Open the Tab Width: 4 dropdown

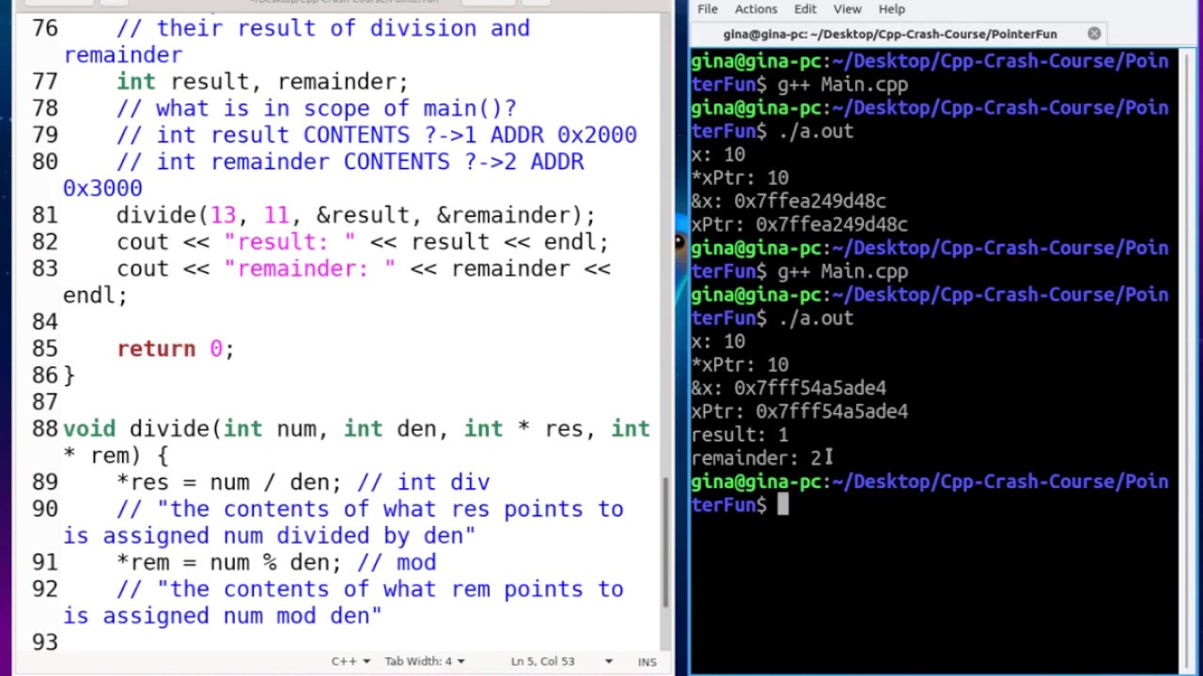coord(424,661)
